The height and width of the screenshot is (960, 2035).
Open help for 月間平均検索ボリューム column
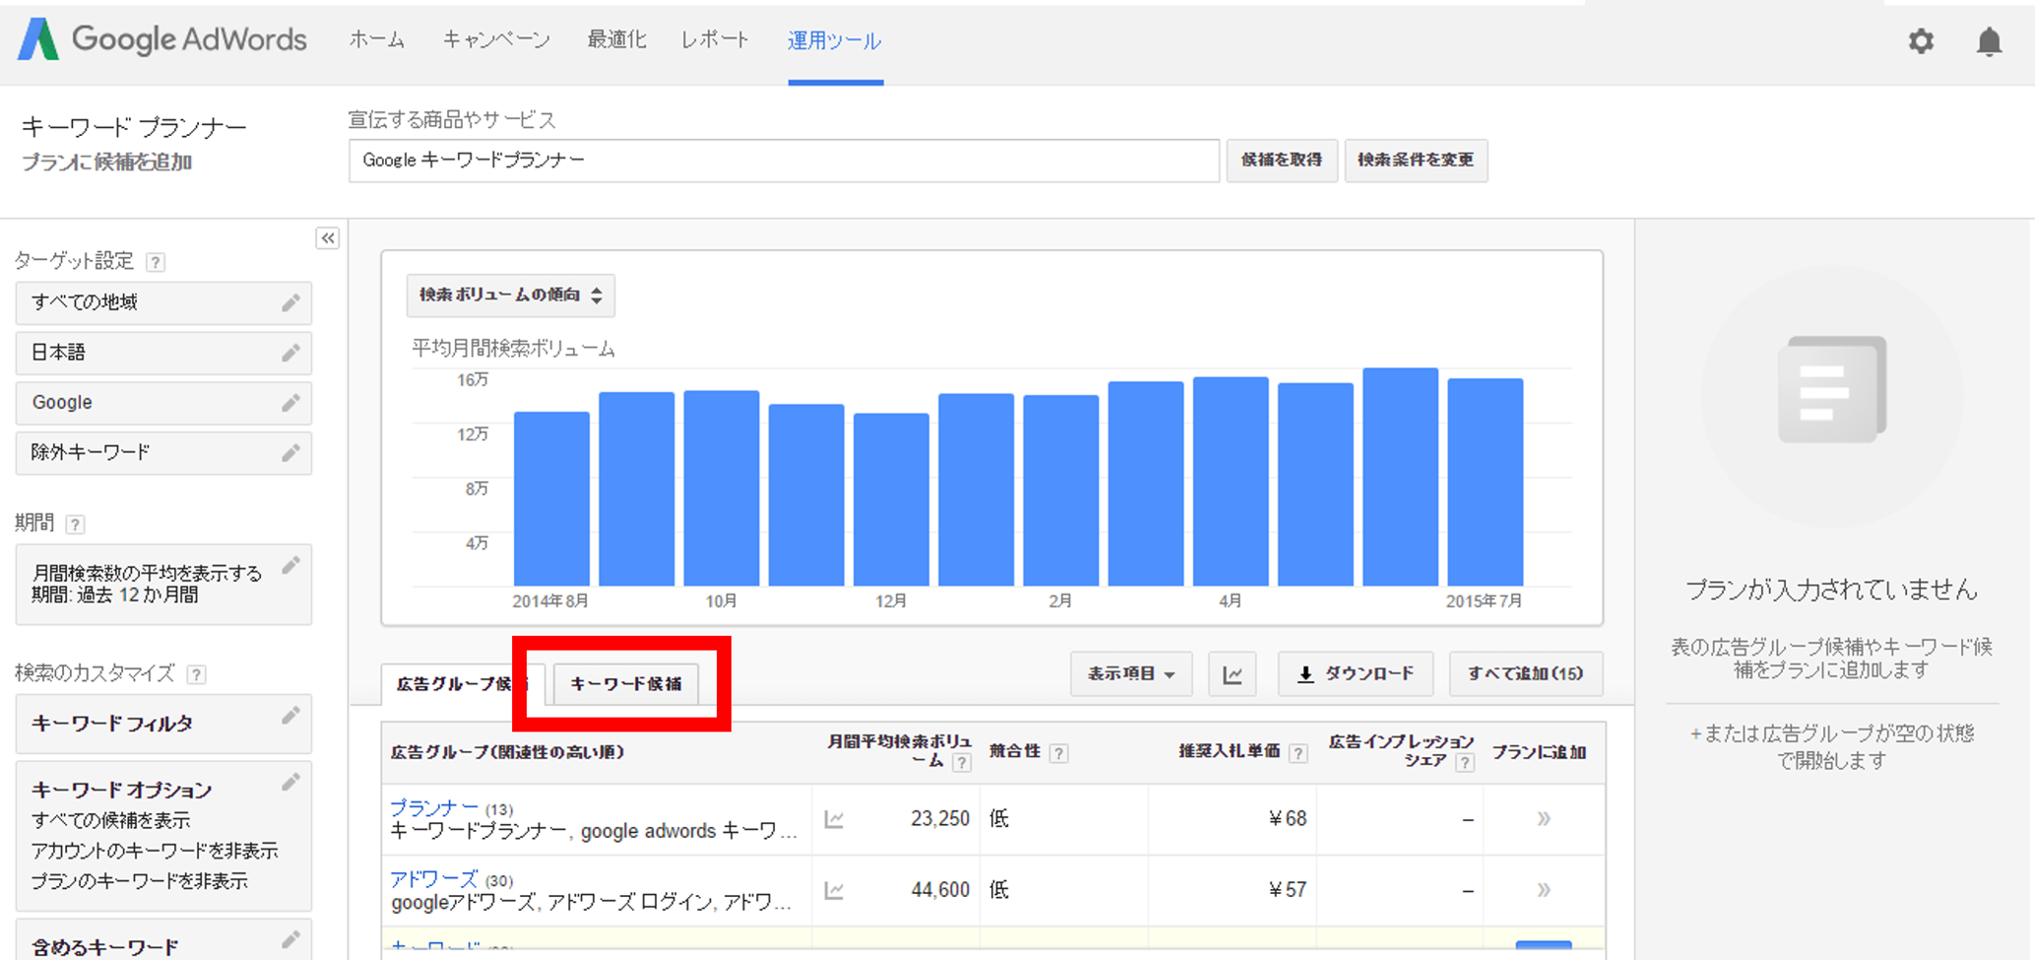[962, 763]
